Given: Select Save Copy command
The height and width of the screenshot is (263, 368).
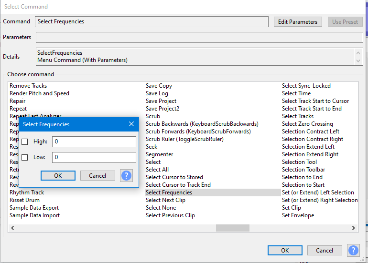Looking at the screenshot, I should click(x=159, y=86).
